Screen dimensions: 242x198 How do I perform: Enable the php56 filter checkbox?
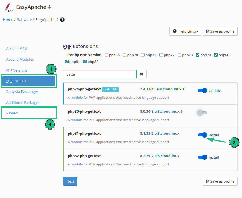tap(106, 55)
